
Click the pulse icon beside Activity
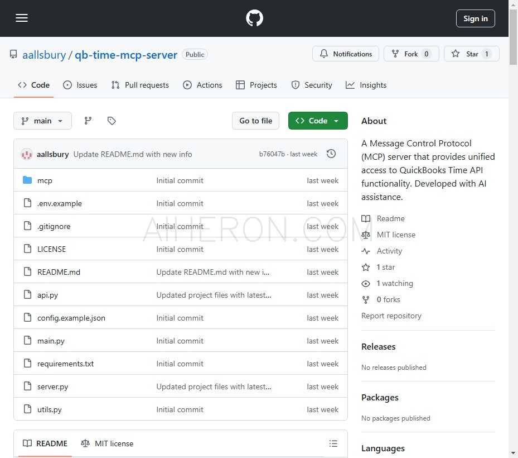(x=366, y=251)
